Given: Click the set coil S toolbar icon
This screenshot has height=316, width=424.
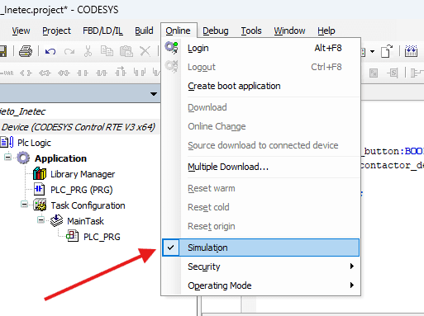Looking at the screenshot, I should coord(393,73).
